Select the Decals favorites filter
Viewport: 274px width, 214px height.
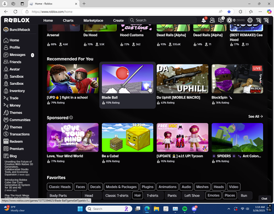[95, 187]
